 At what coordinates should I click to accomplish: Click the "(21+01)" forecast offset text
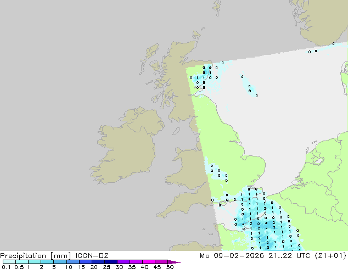tap(330, 256)
